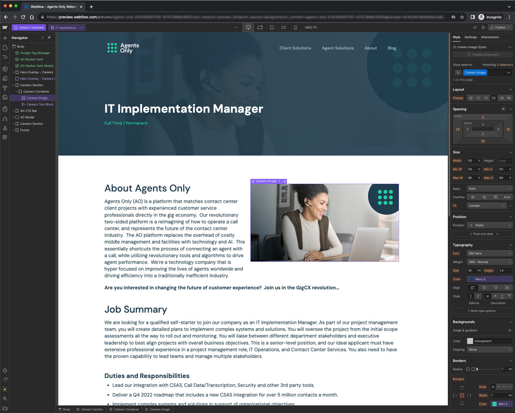This screenshot has height=413, width=515.
Task: Open the Pages panel icon
Action: coord(5,47)
